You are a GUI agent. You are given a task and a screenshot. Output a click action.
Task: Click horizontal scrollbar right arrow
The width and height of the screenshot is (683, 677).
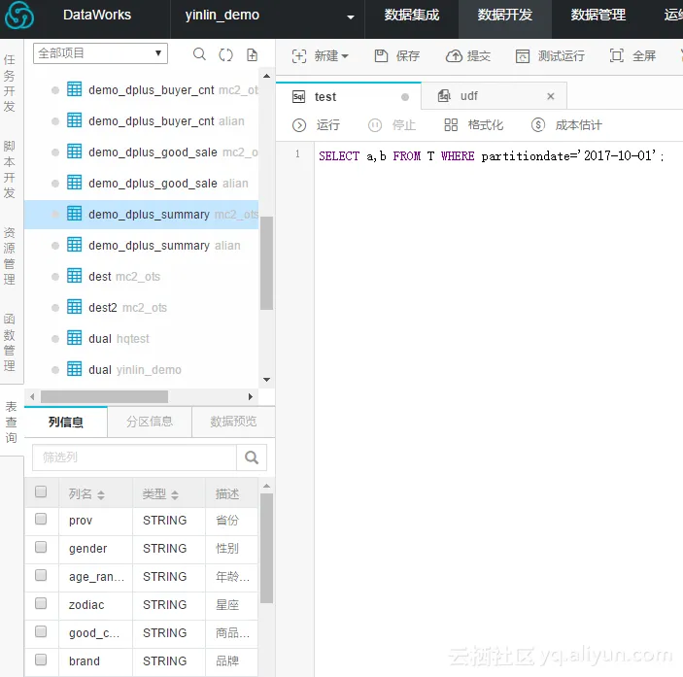tap(250, 396)
